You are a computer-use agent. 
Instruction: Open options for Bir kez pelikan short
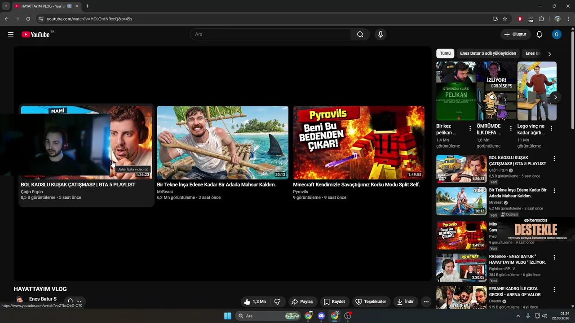click(x=470, y=128)
